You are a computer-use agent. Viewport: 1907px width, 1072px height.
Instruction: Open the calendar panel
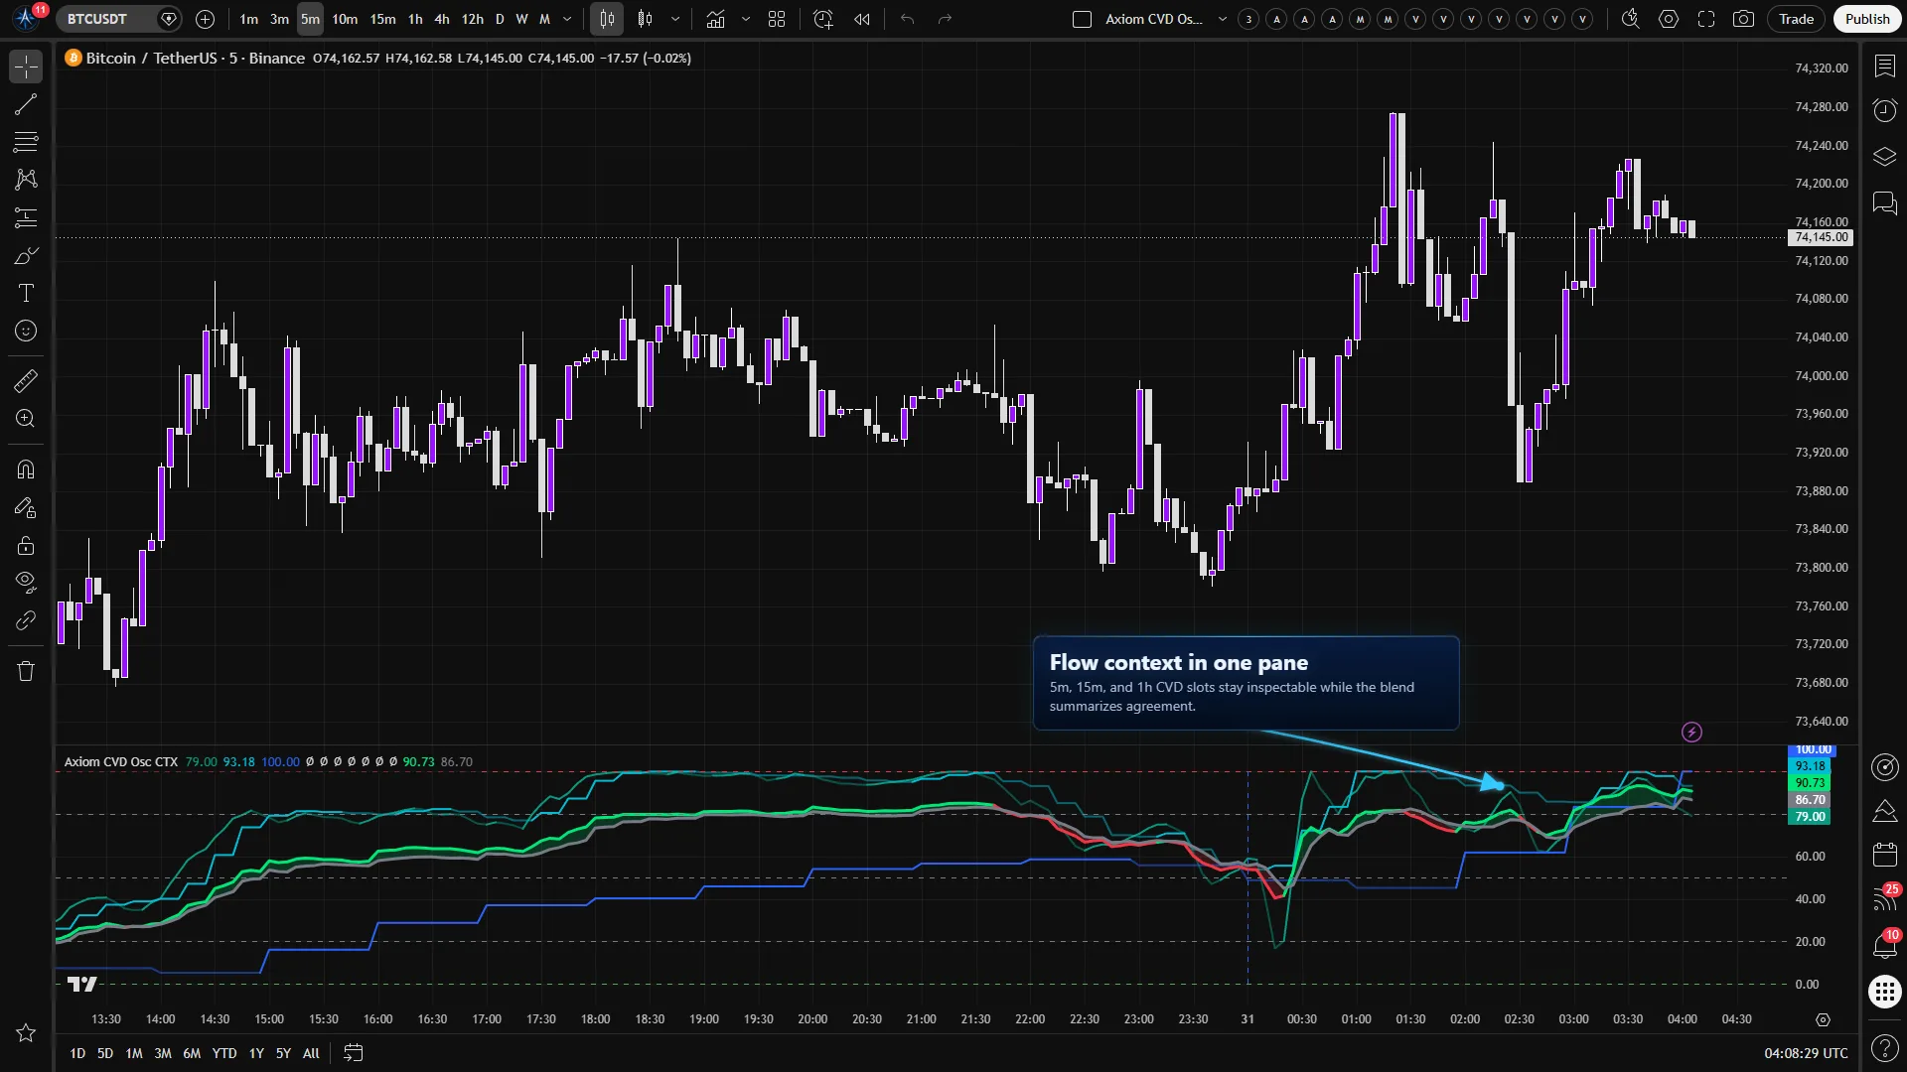pos(1885,855)
